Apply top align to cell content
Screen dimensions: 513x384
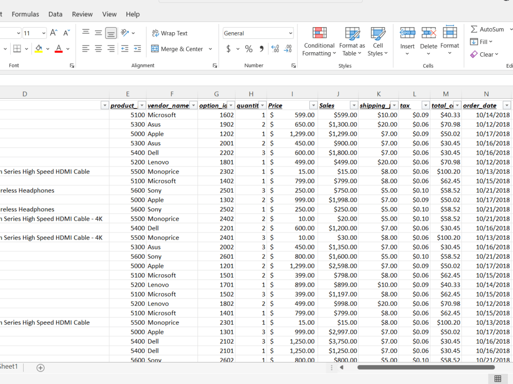(86, 32)
